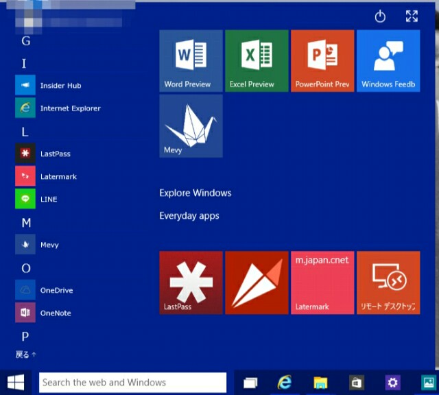Click the search the web and Windows box
This screenshot has width=439, height=395.
pyautogui.click(x=132, y=383)
